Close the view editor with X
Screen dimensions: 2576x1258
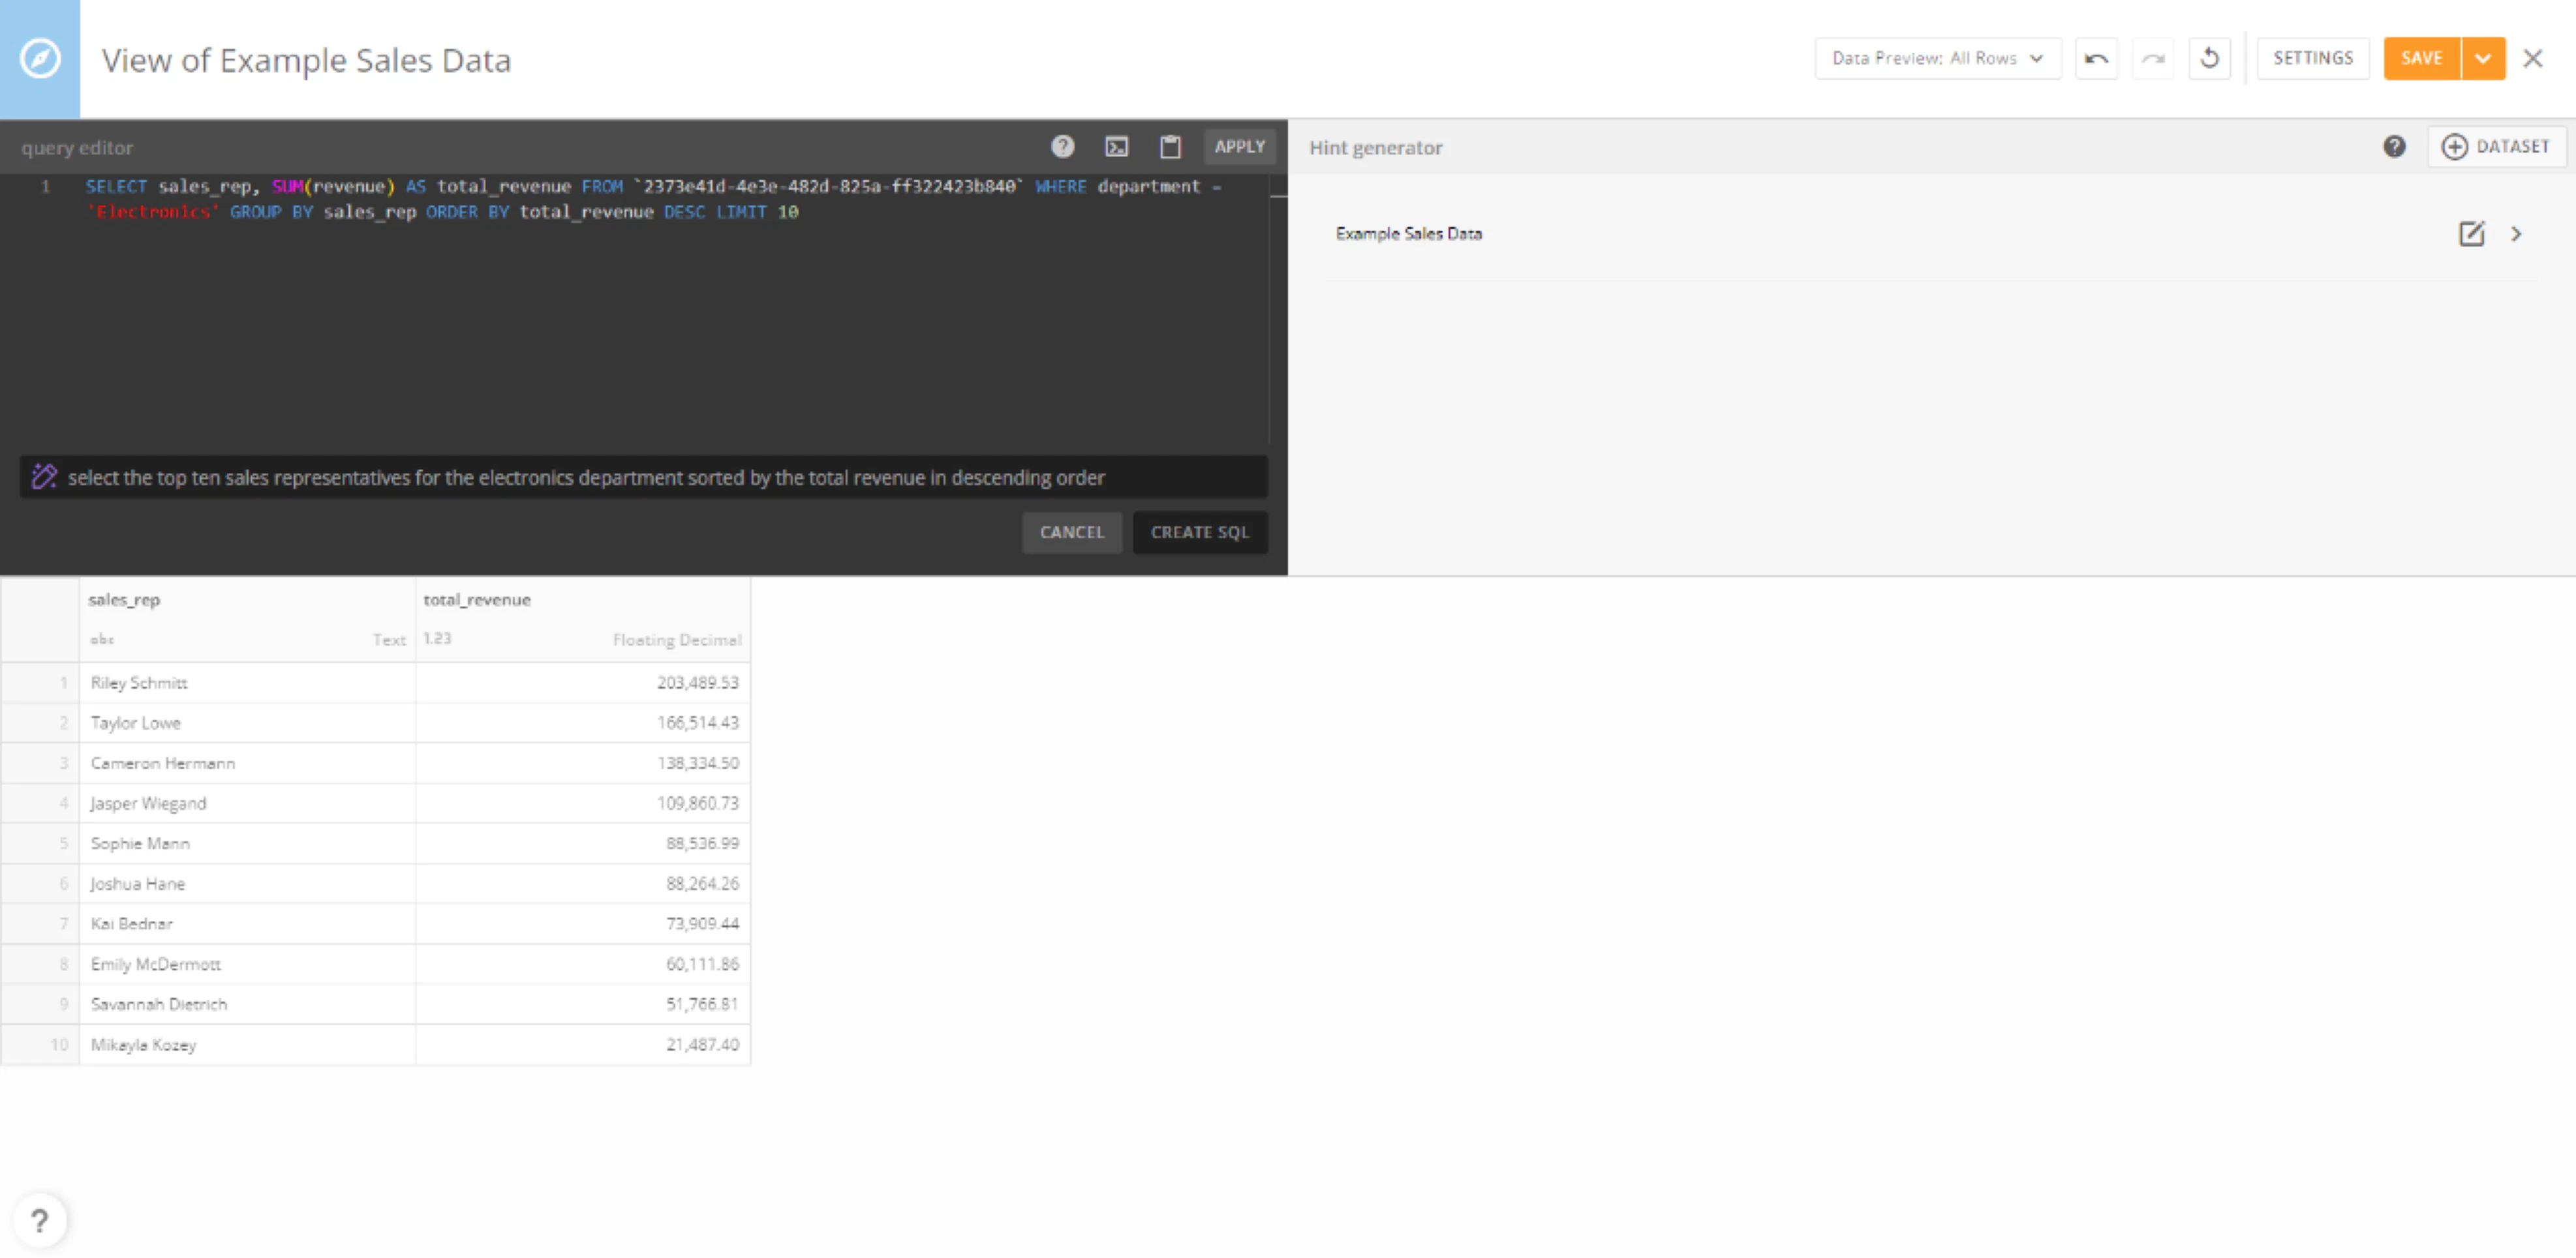pos(2532,58)
